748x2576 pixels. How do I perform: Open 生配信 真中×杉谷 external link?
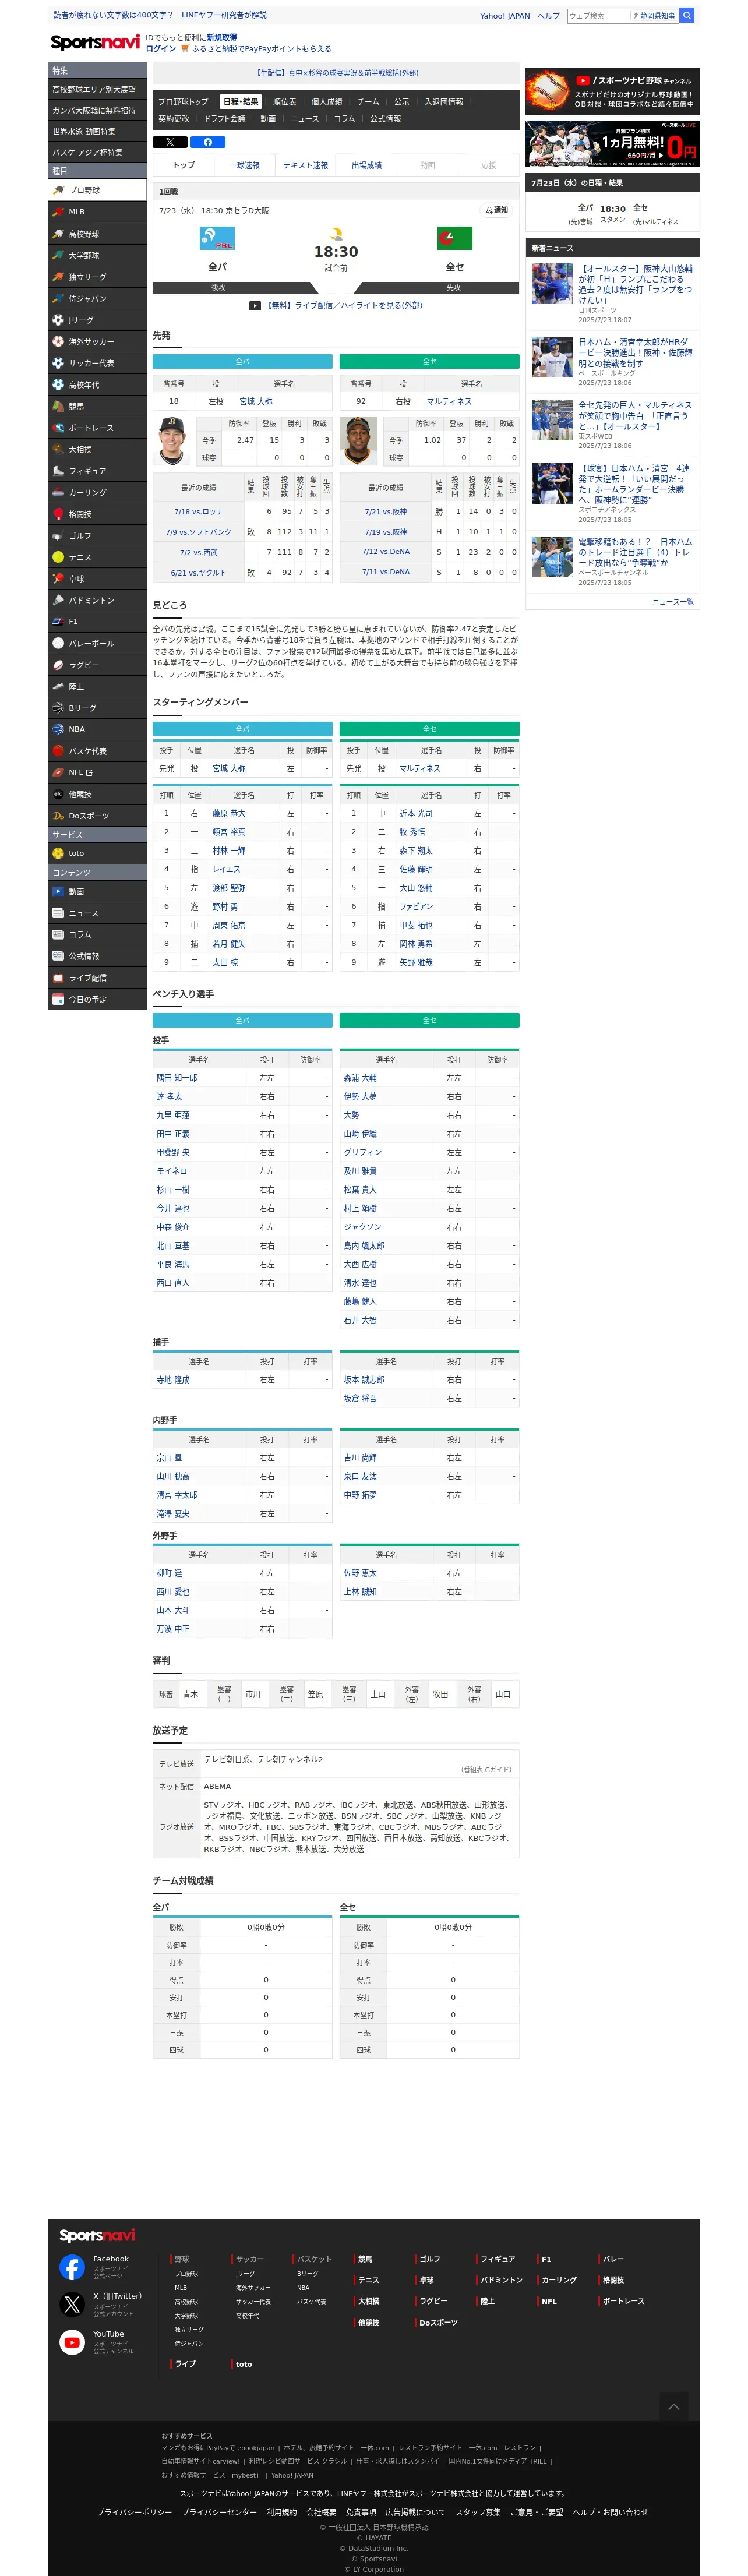337,73
